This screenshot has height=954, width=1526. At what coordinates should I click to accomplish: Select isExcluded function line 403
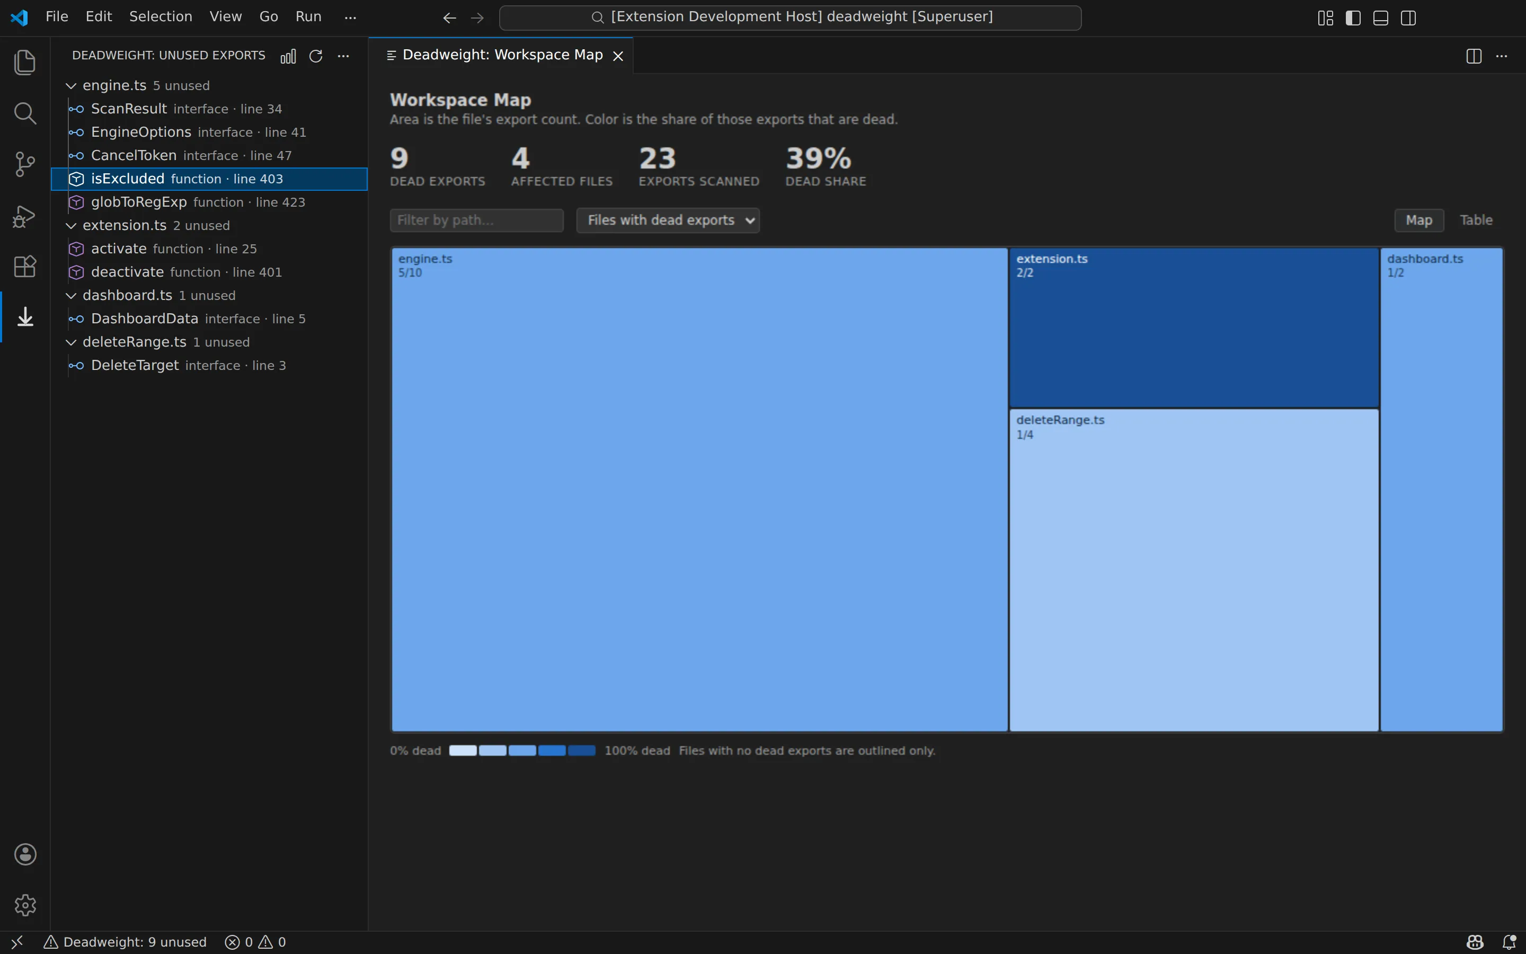pyautogui.click(x=209, y=179)
